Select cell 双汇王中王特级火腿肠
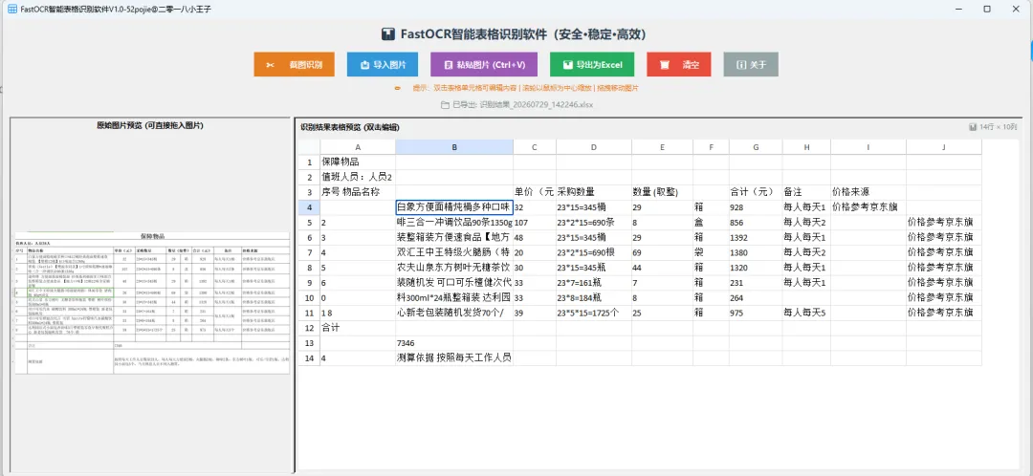1033x476 pixels. pyautogui.click(x=454, y=252)
